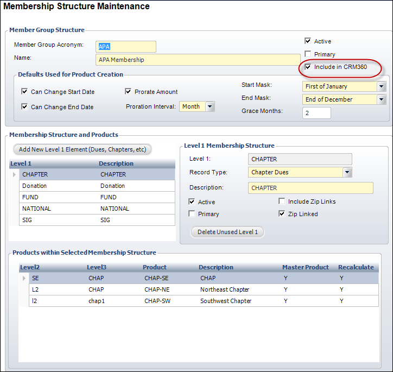Click the Level3 column header
Viewport: 393px width, 372px height.
pyautogui.click(x=97, y=267)
